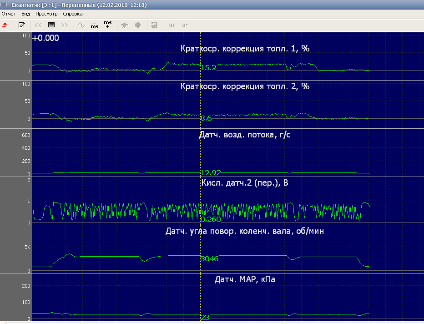The image size is (424, 324).
Task: Open the Просмотр menu
Action: pos(46,14)
